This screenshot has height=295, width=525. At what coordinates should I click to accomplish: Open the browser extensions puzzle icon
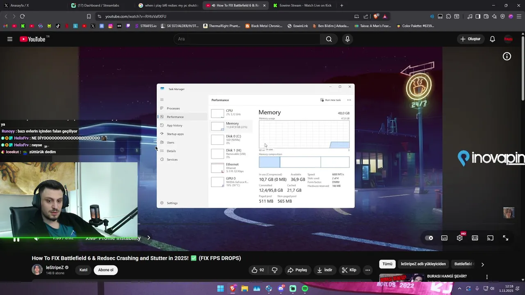pyautogui.click(x=449, y=16)
